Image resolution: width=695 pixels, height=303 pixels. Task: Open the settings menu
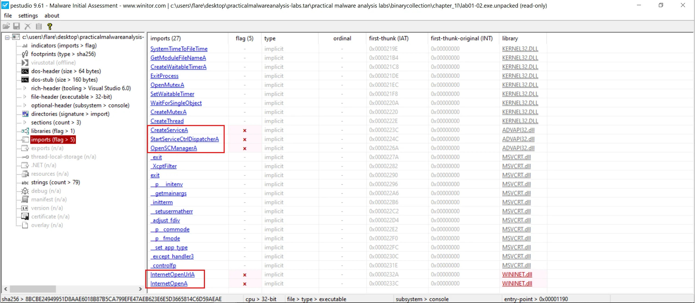(28, 15)
